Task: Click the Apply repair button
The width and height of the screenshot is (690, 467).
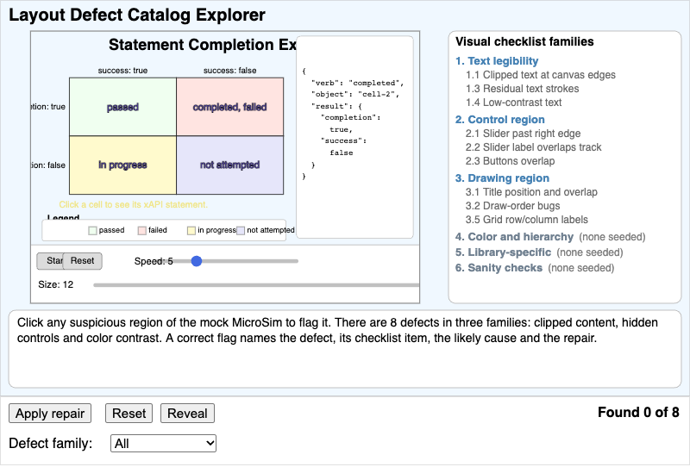Action: click(x=50, y=414)
